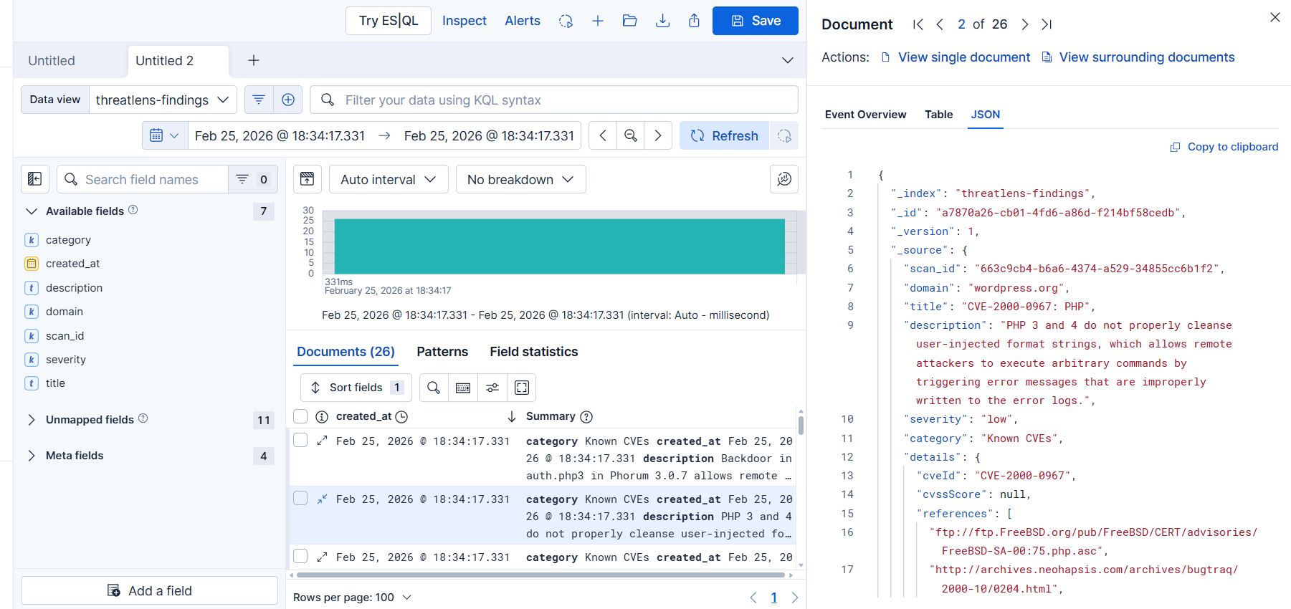The image size is (1291, 609).
Task: Switch to Untitled tab
Action: click(x=52, y=61)
